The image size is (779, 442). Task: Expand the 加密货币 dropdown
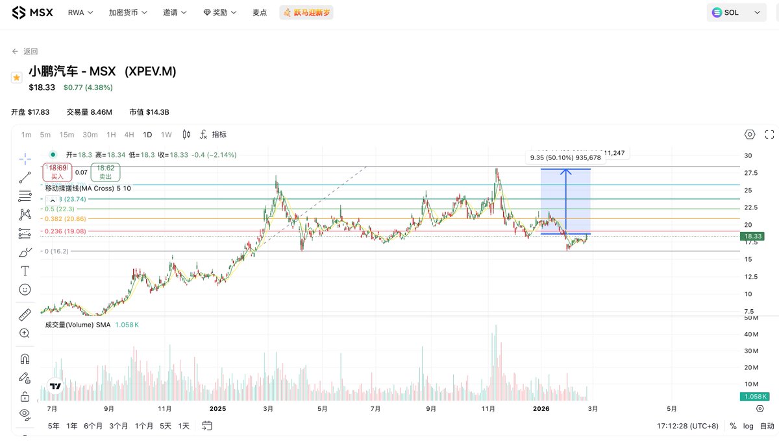coord(128,12)
